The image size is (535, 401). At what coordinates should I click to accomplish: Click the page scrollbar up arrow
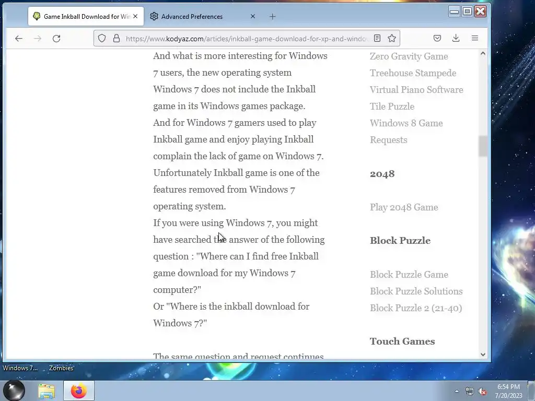click(483, 54)
